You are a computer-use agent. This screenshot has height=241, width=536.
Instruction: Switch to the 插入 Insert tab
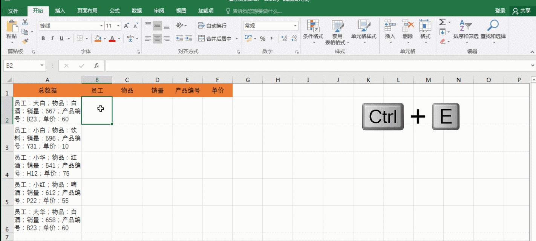(60, 11)
